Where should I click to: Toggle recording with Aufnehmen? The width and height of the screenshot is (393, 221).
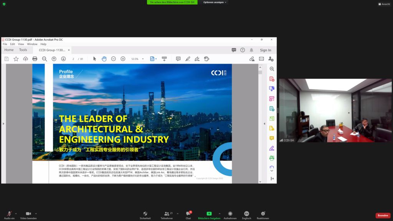click(230, 214)
